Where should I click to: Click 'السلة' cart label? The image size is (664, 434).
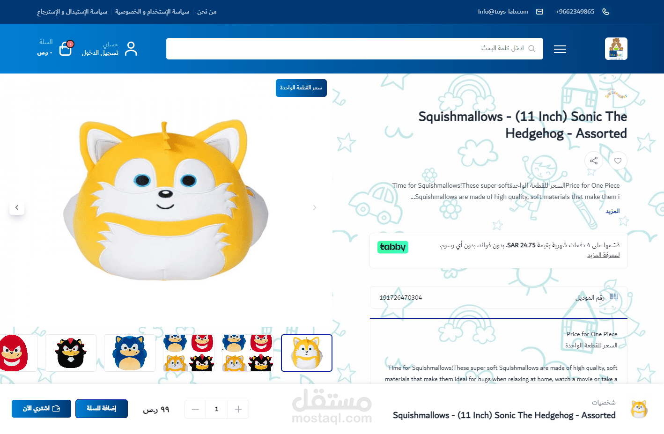tap(46, 42)
